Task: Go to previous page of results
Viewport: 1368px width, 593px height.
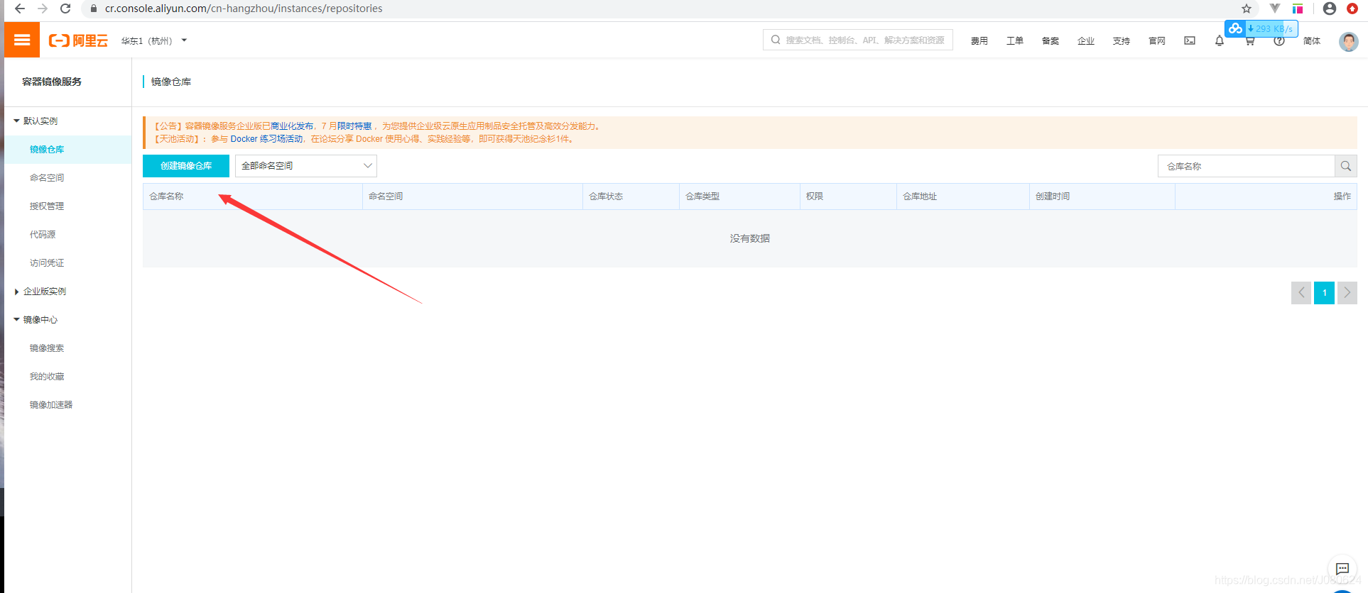Action: tap(1301, 292)
